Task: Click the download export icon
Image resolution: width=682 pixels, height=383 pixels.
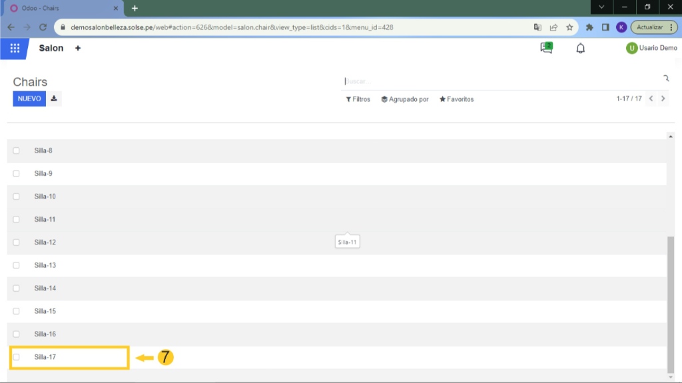Action: [54, 99]
